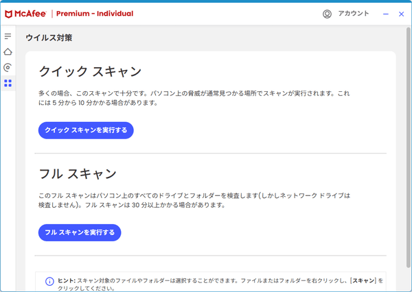The height and width of the screenshot is (292, 412).
Task: Click the vertical scrollbar on the right
Action: click(408, 147)
